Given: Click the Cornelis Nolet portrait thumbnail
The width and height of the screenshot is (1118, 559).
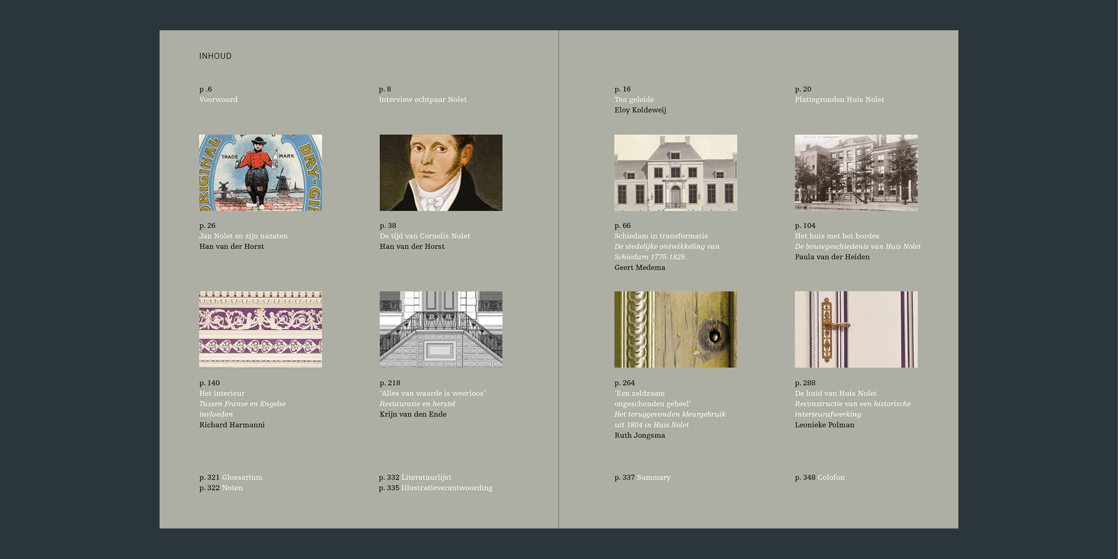Looking at the screenshot, I should pyautogui.click(x=441, y=172).
